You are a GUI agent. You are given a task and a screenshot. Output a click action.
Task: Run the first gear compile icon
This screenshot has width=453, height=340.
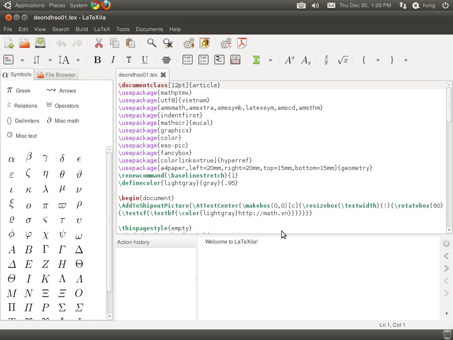coord(188,43)
